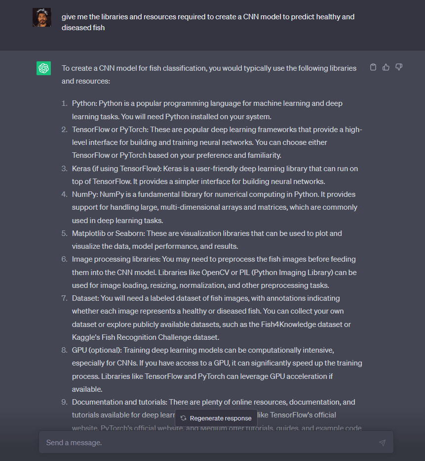This screenshot has width=425, height=461.
Task: Click the green ChatGPT logo avatar
Action: [44, 68]
